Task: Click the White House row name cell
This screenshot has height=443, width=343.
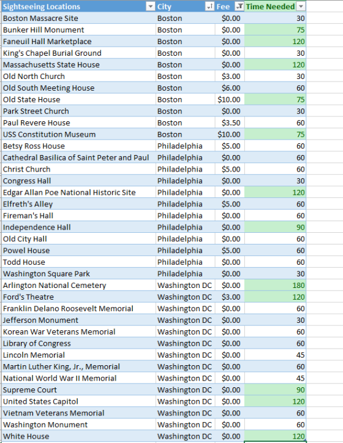Action: click(78, 436)
